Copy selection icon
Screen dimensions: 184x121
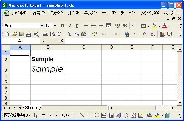(76, 34)
